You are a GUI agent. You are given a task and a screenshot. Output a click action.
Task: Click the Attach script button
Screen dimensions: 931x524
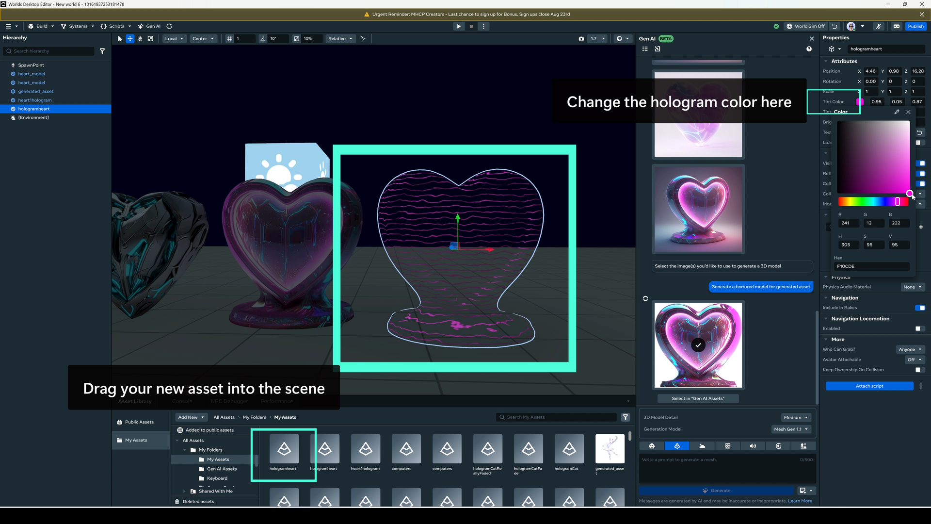click(869, 386)
